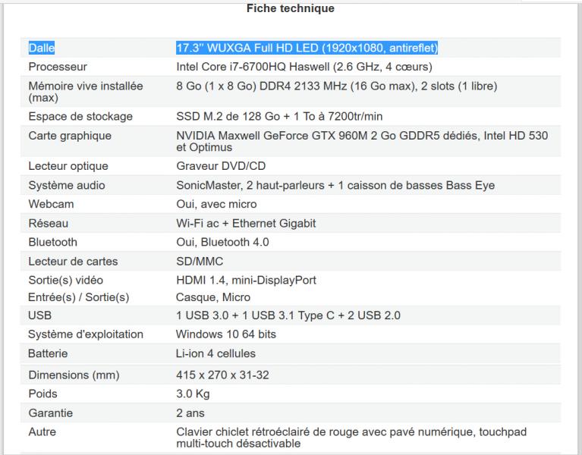Select the Windows 10 64 bits value
This screenshot has height=455, width=582.
[x=225, y=334]
